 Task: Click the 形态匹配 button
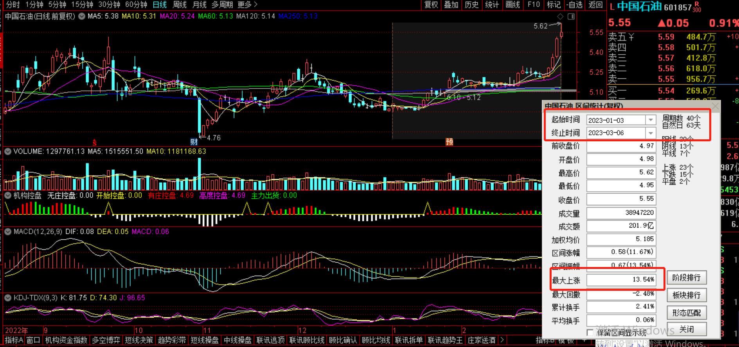click(686, 313)
